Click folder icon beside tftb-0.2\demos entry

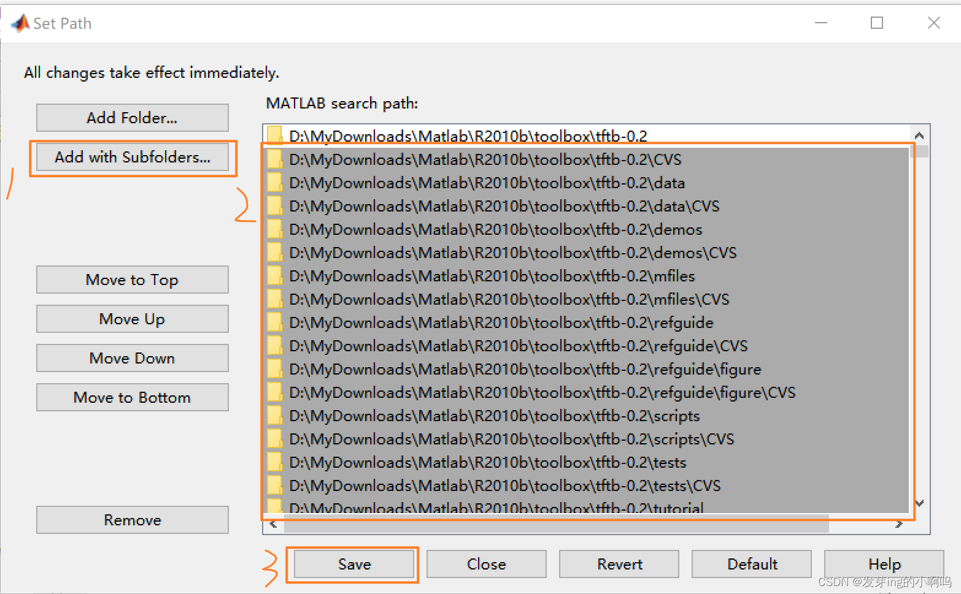pyautogui.click(x=274, y=229)
